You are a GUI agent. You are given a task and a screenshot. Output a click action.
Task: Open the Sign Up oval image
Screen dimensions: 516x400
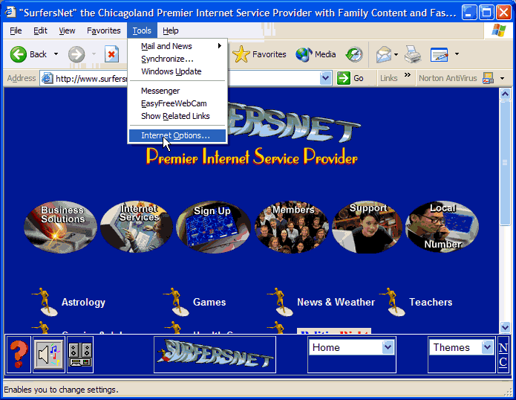[213, 227]
